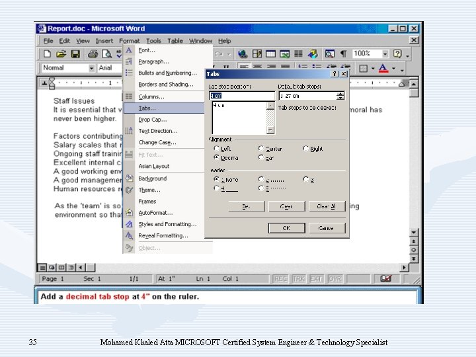Select the Right alignment radio button
The height and width of the screenshot is (357, 476).
pyautogui.click(x=305, y=149)
